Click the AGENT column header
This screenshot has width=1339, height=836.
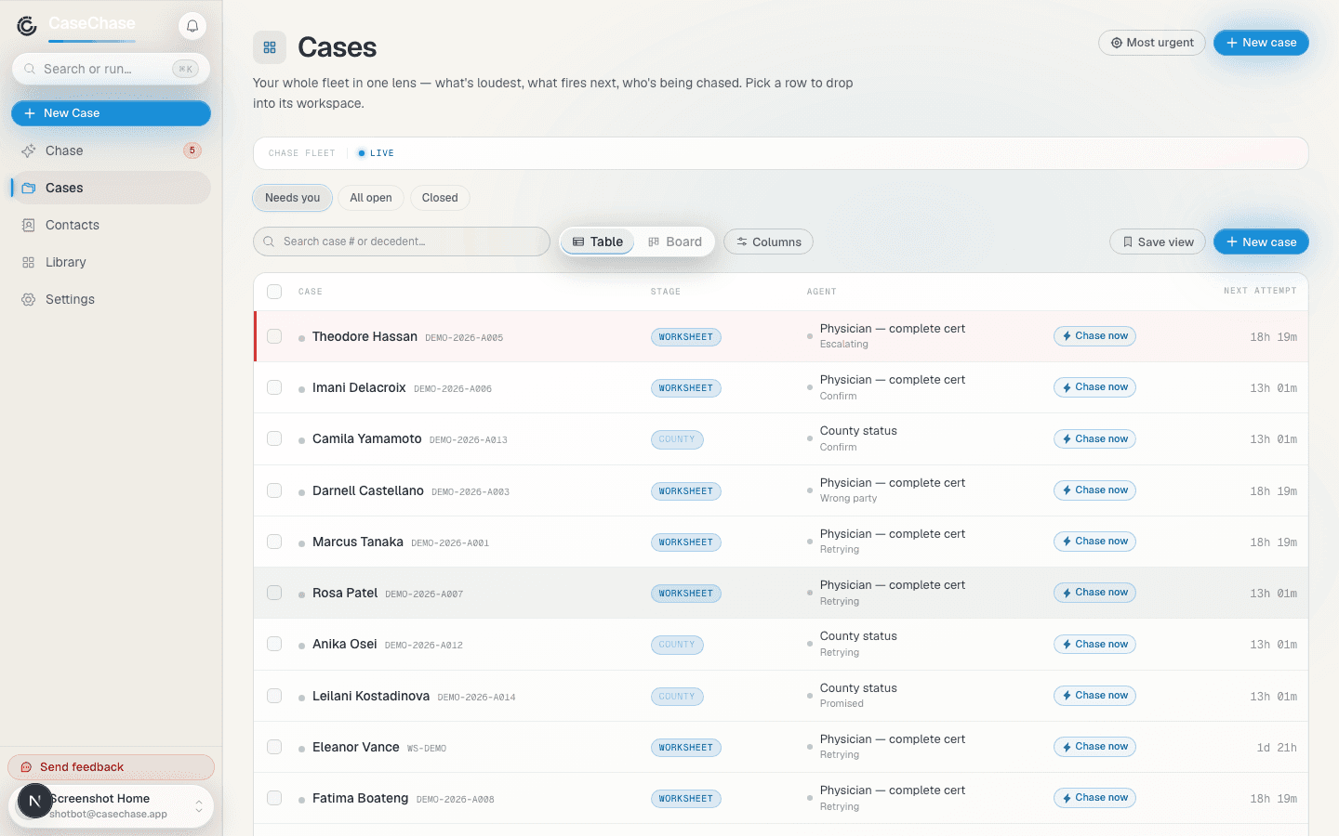tap(822, 292)
